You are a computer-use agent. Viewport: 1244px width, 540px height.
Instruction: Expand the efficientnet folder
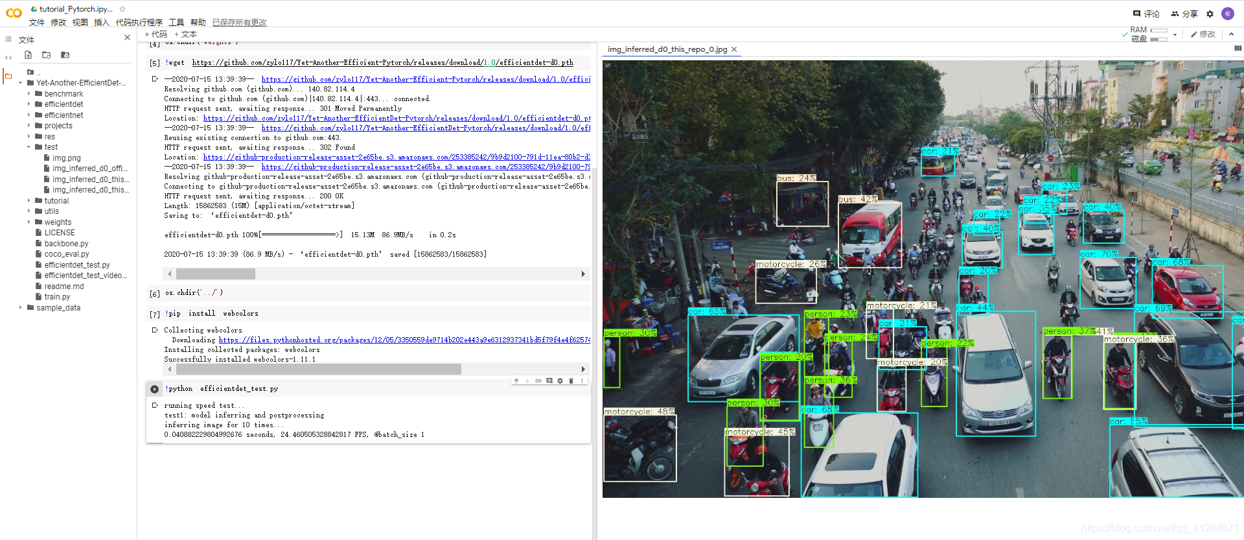[29, 115]
